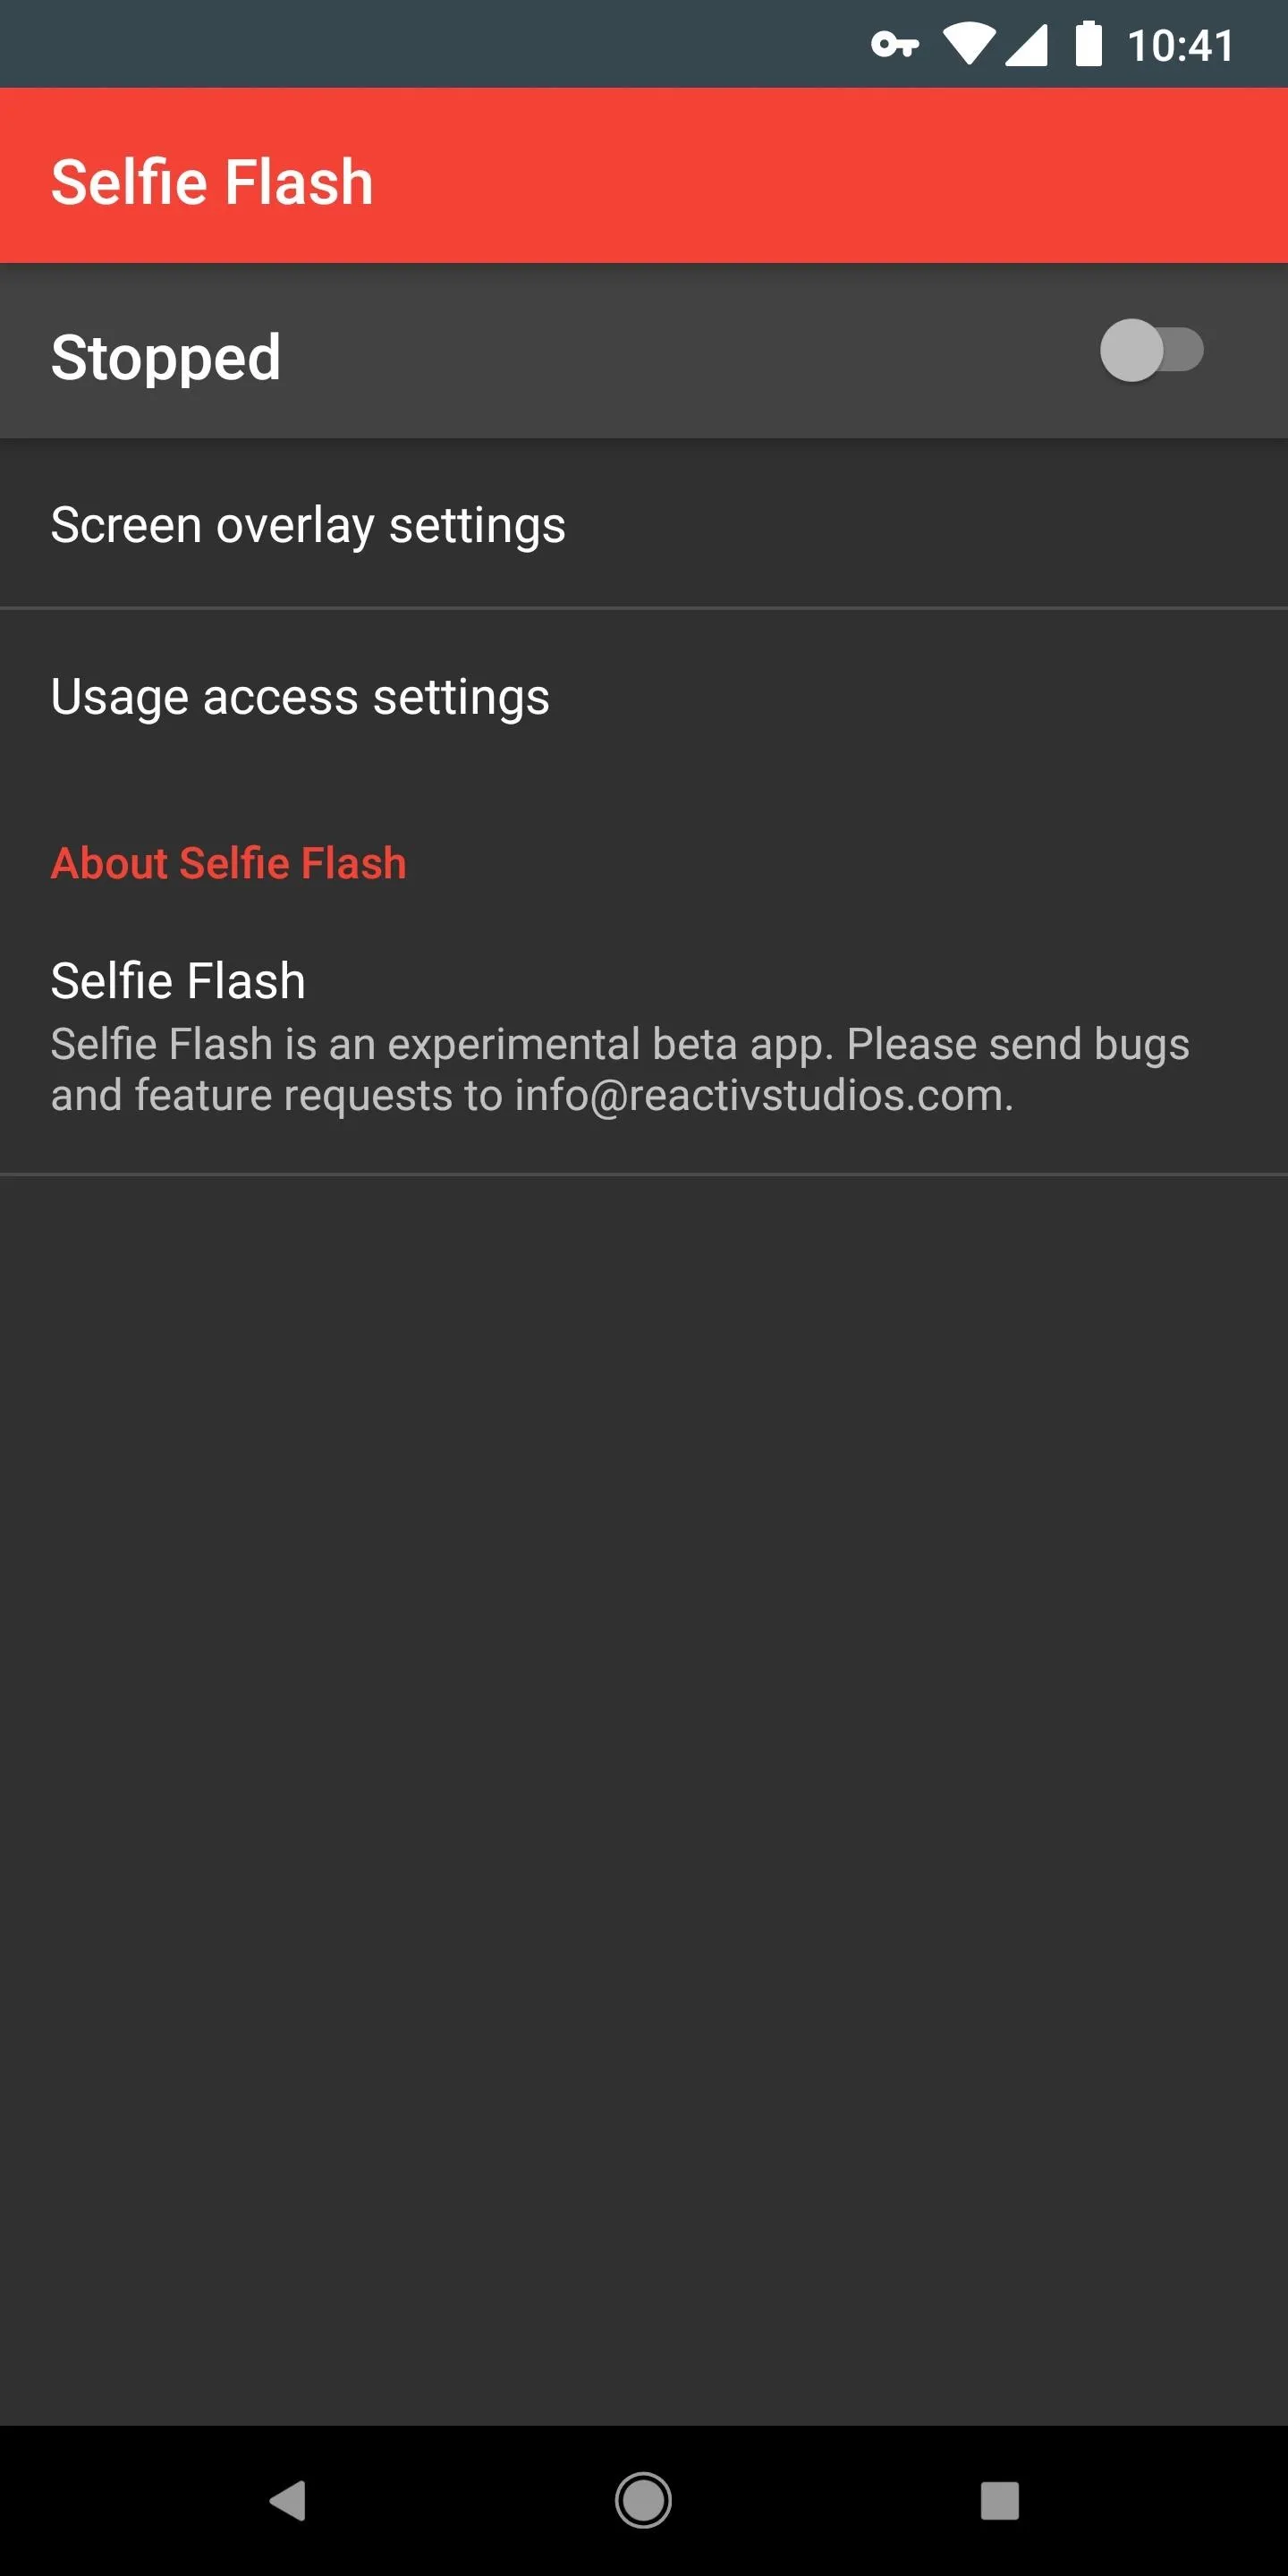Click the info@reactivstudios.com email text
The width and height of the screenshot is (1288, 2576).
click(x=764, y=1095)
